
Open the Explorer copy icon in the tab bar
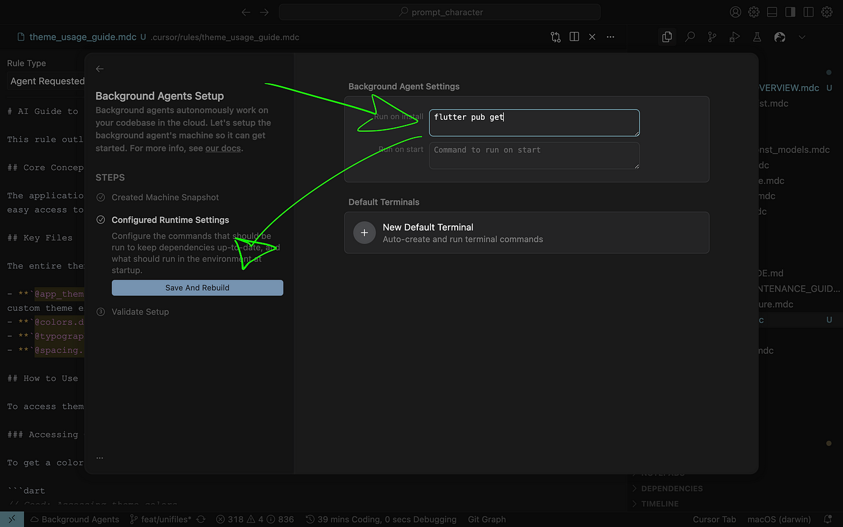[667, 37]
